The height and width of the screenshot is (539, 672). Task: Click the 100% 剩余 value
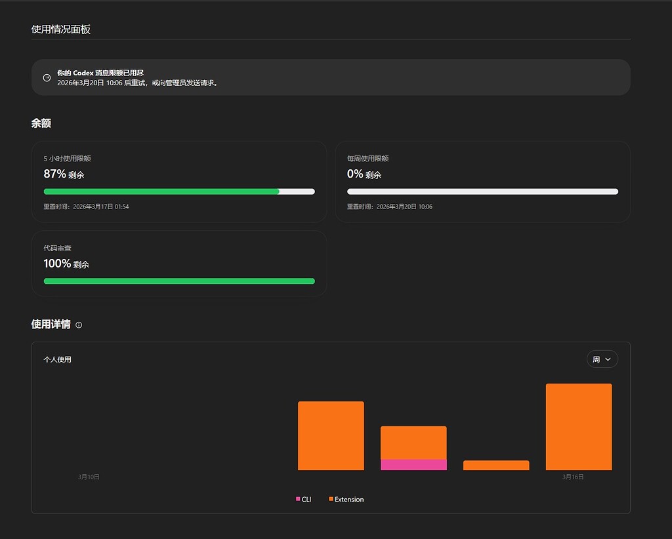click(x=66, y=264)
